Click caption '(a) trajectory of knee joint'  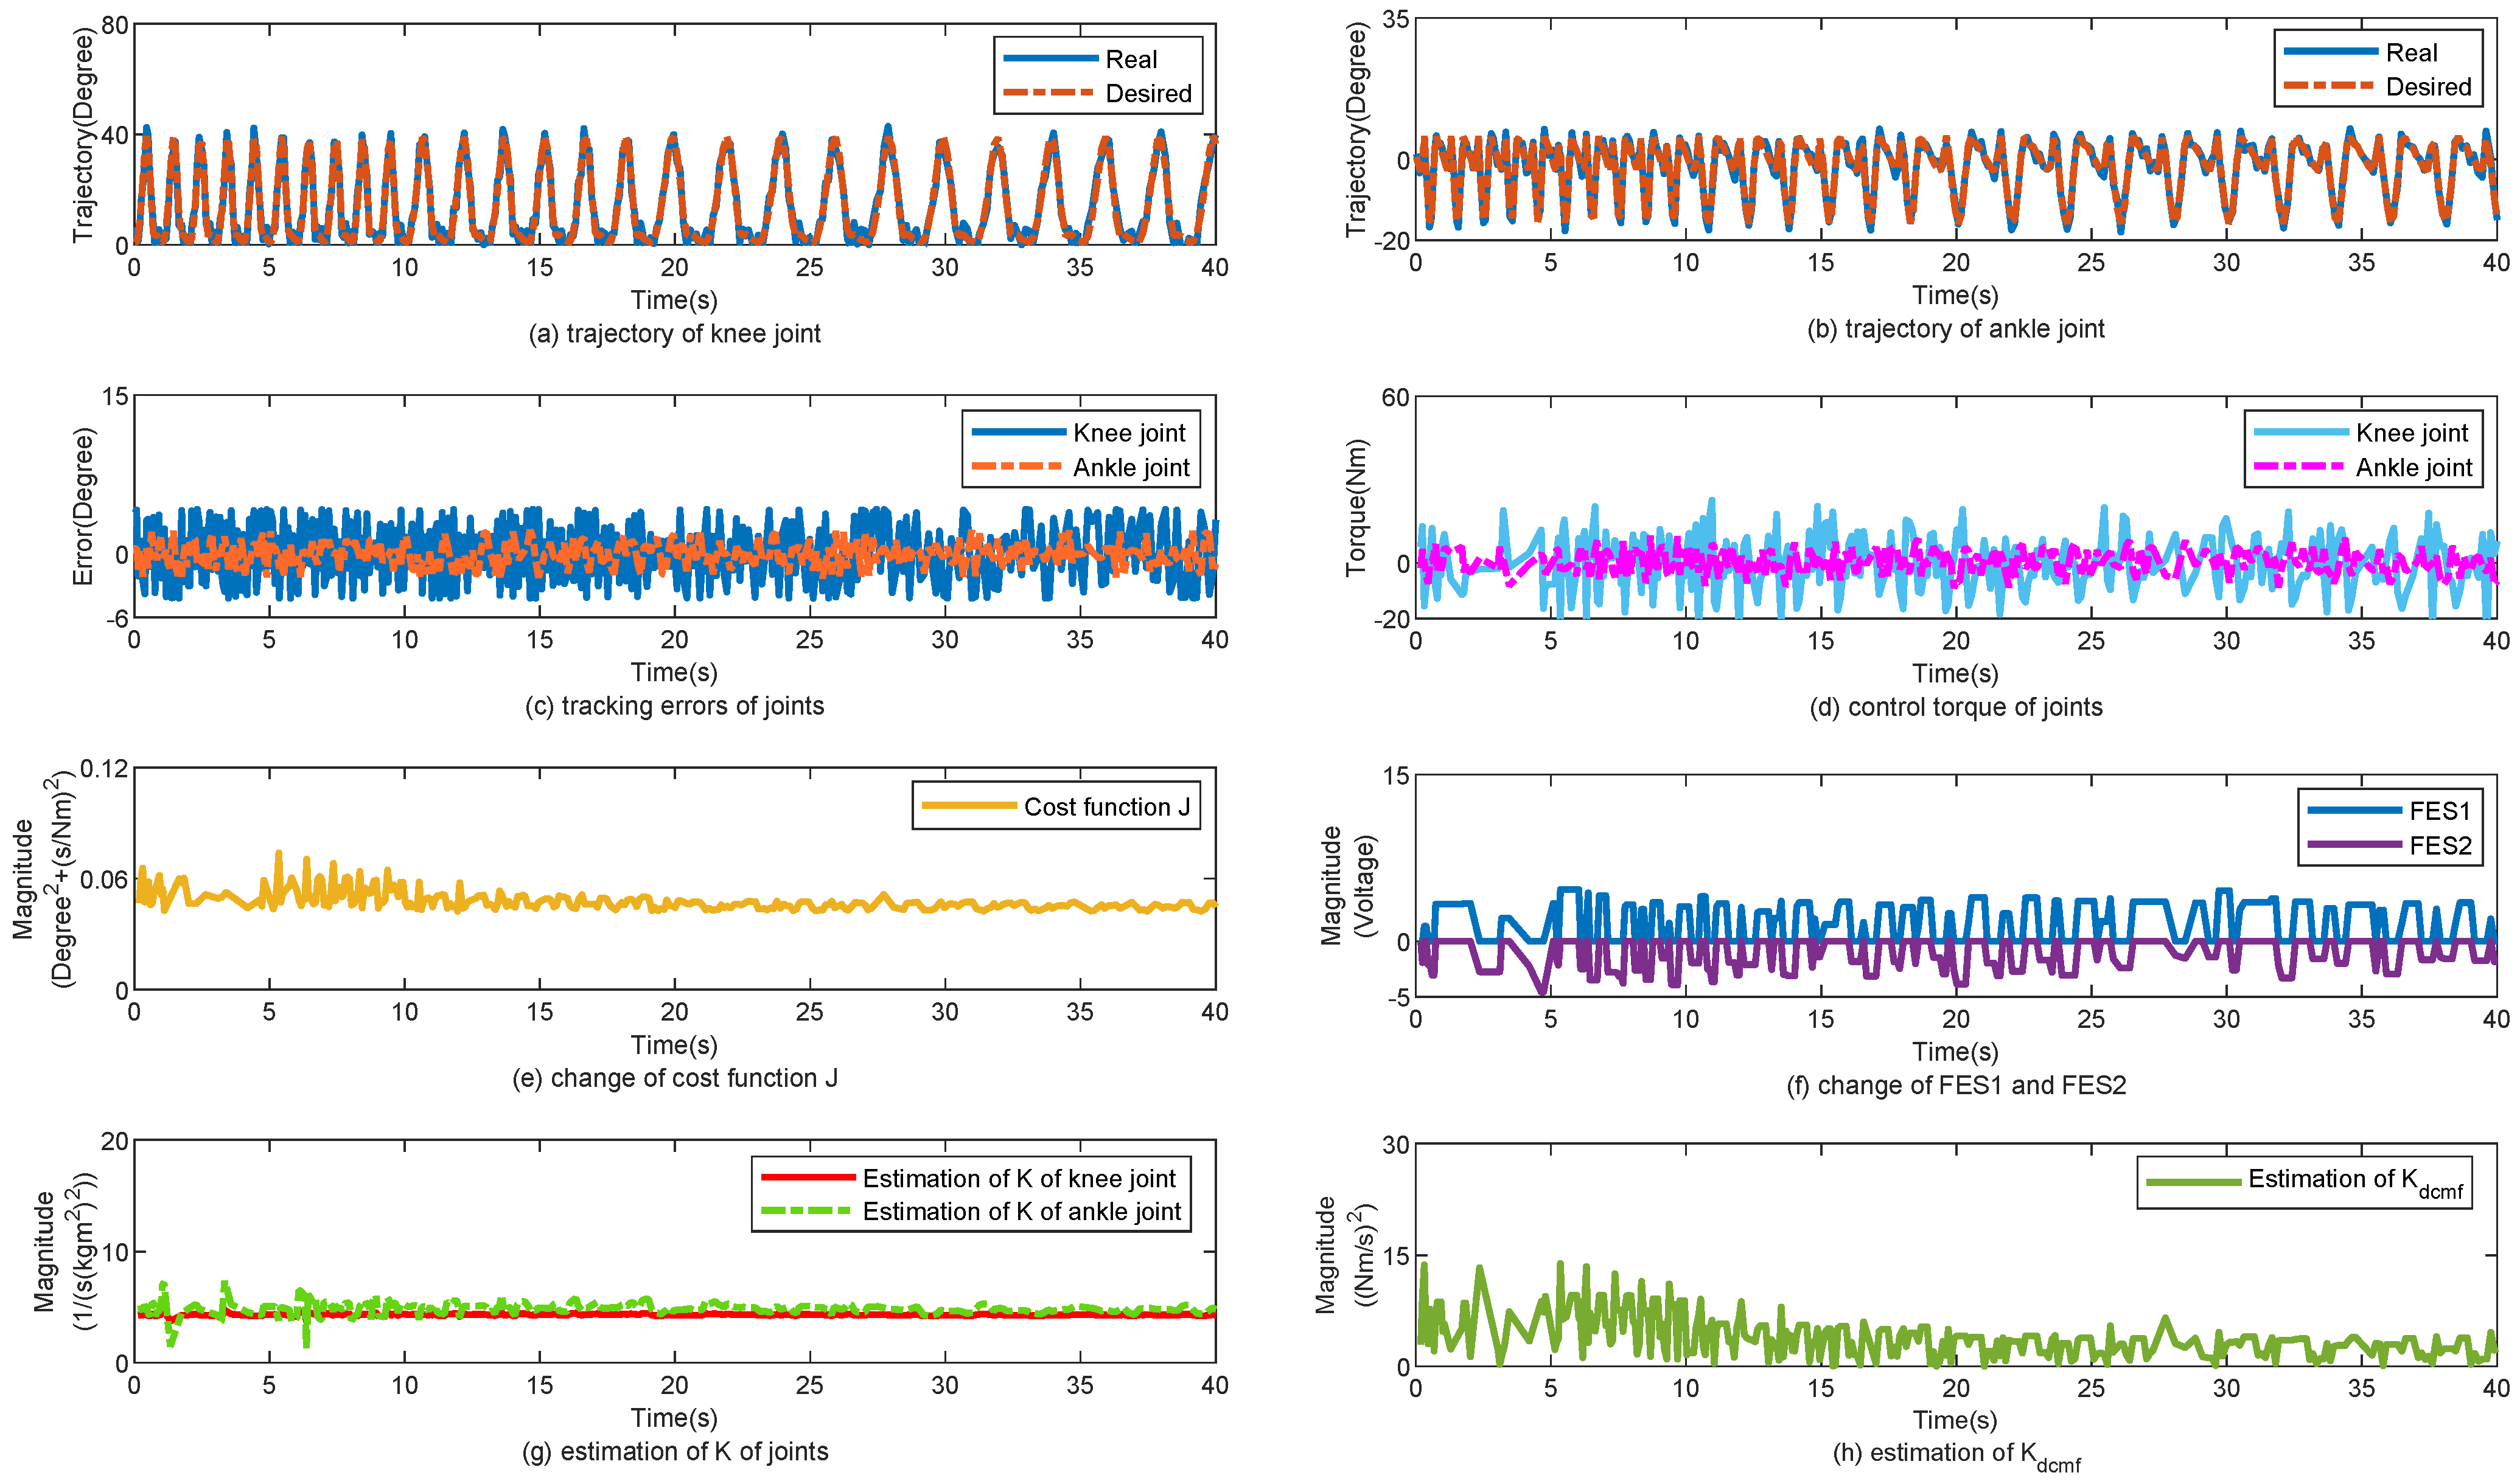674,333
